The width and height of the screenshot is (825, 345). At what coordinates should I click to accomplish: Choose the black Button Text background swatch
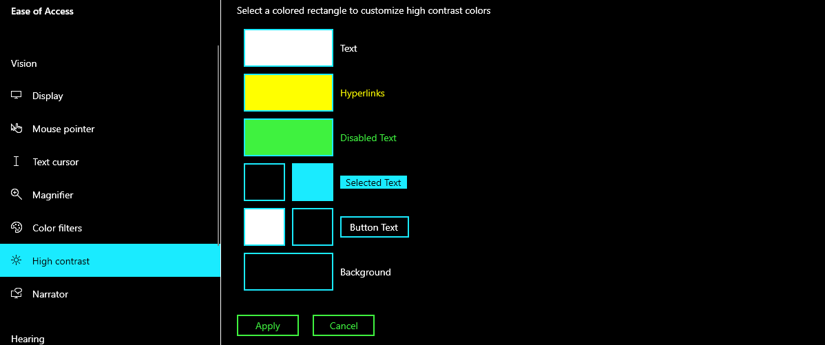(x=313, y=227)
